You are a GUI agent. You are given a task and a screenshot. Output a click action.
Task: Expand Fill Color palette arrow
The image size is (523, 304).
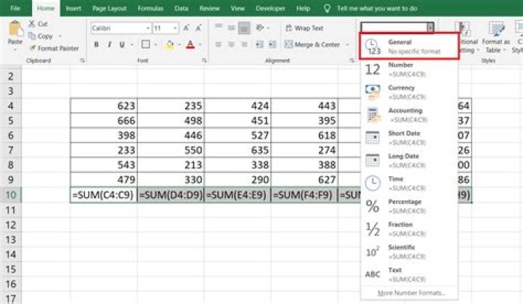click(x=179, y=44)
